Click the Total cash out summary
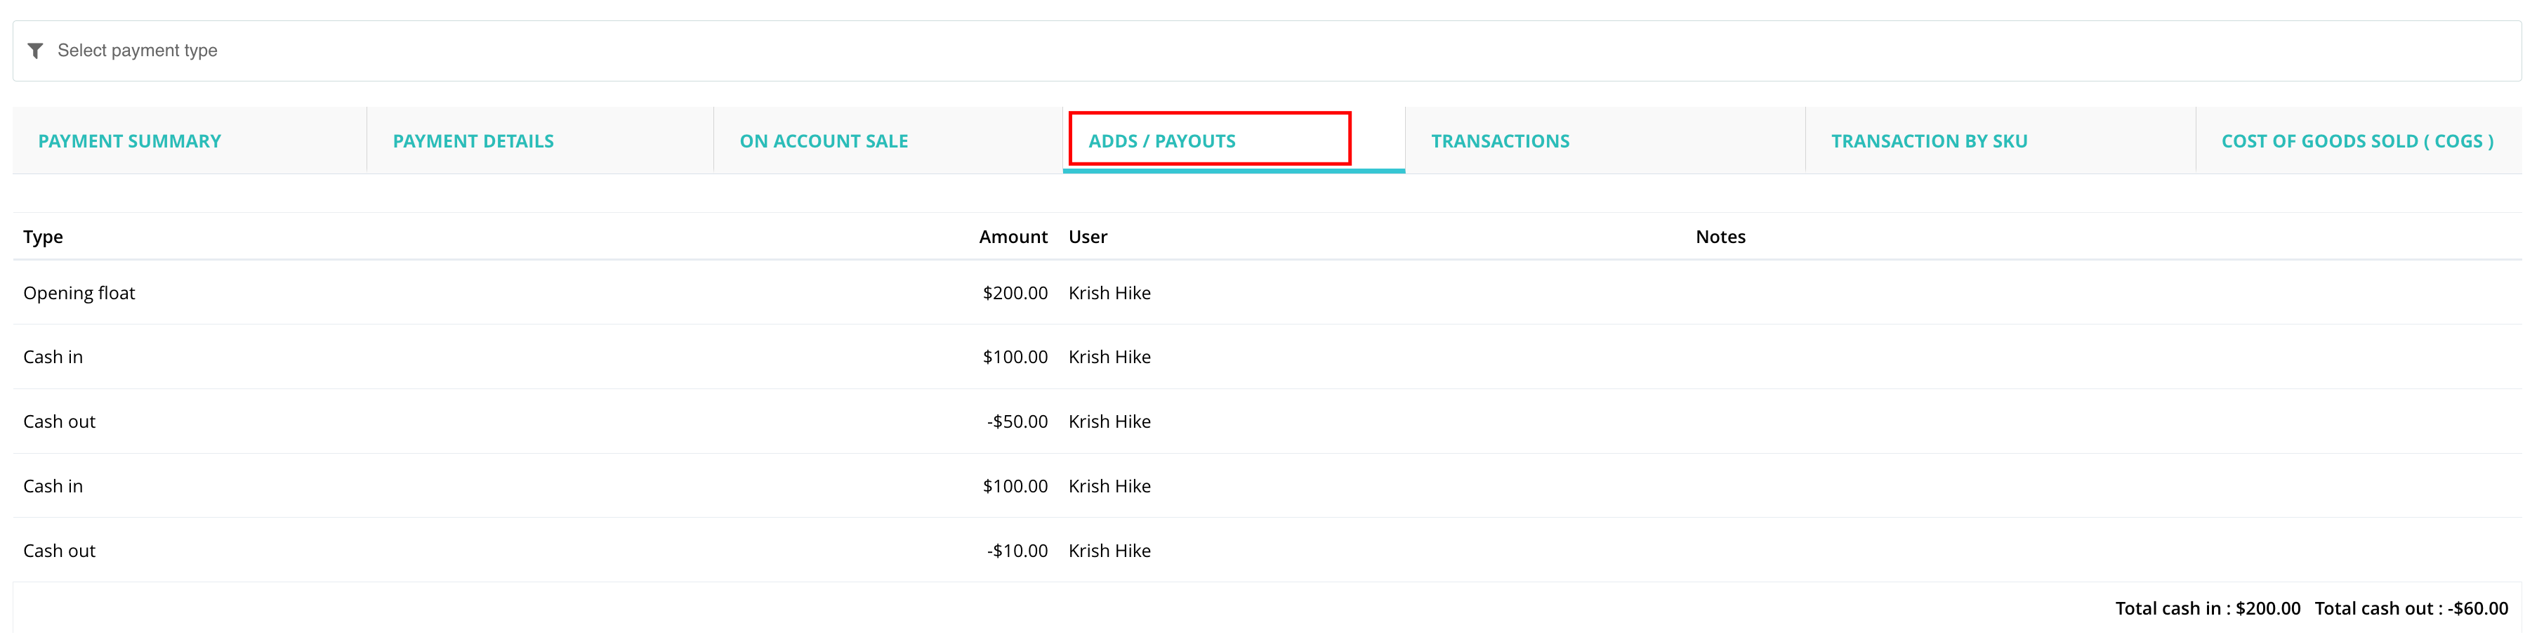Viewport: 2544px width, 642px height. 2411,608
